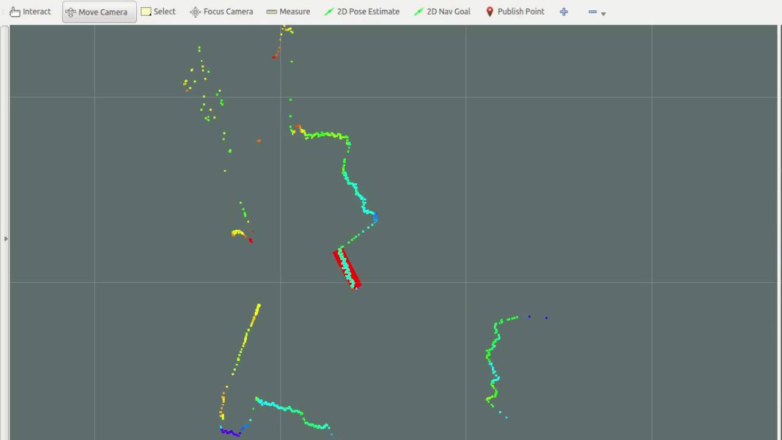The width and height of the screenshot is (782, 440).
Task: Click the blue plus add-tool icon
Action: 564,12
